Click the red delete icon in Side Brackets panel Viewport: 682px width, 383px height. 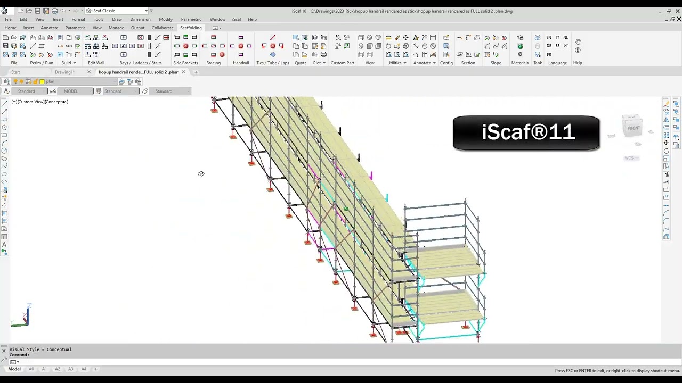coord(185,46)
